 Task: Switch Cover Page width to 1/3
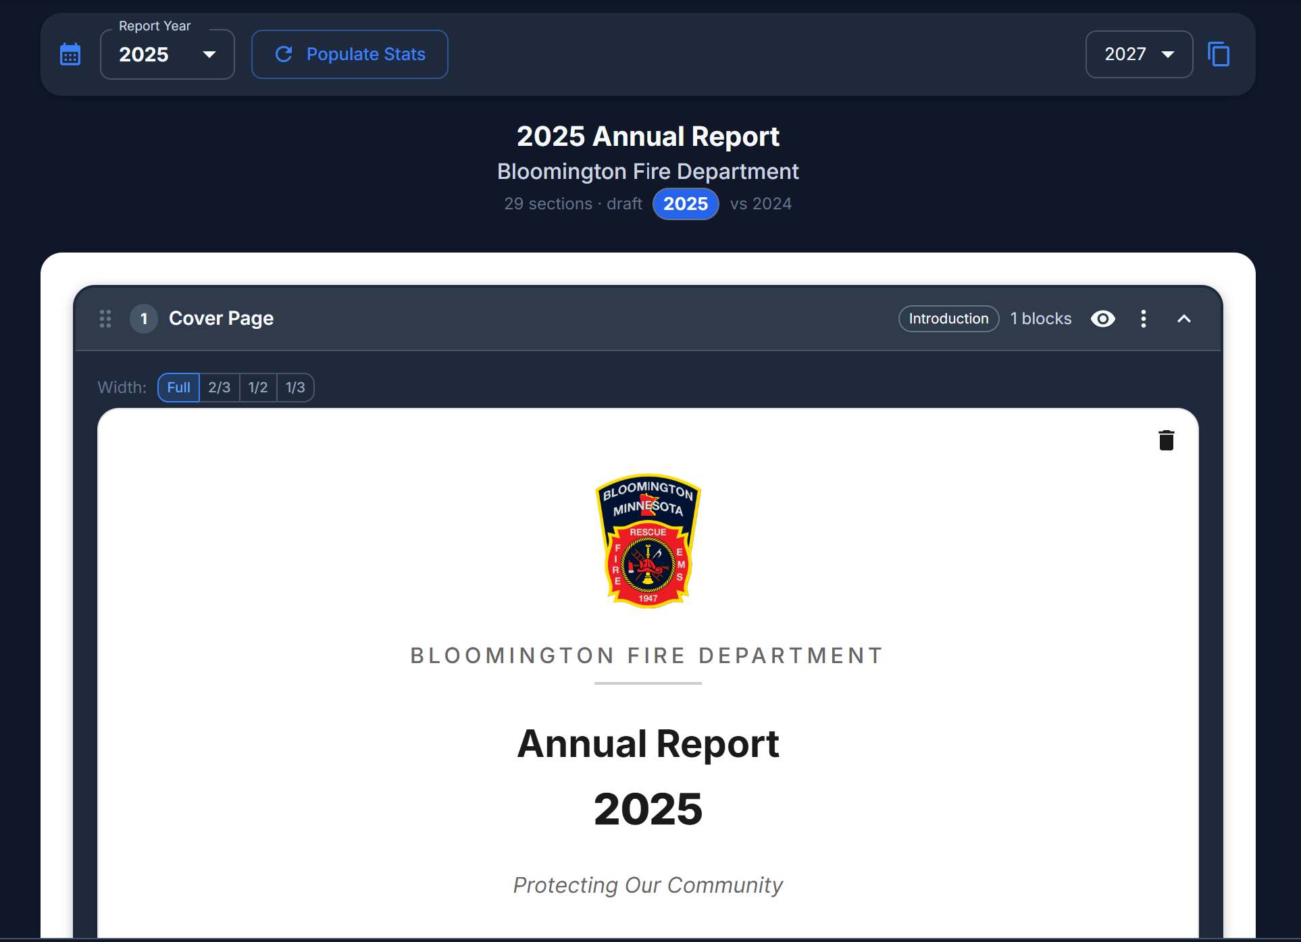coord(295,387)
